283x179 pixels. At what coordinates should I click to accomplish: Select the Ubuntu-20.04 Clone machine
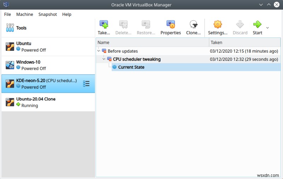point(48,102)
